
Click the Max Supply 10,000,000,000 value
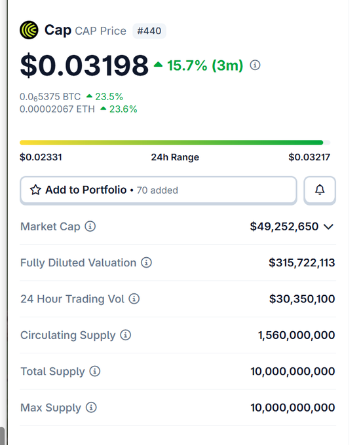coord(293,408)
